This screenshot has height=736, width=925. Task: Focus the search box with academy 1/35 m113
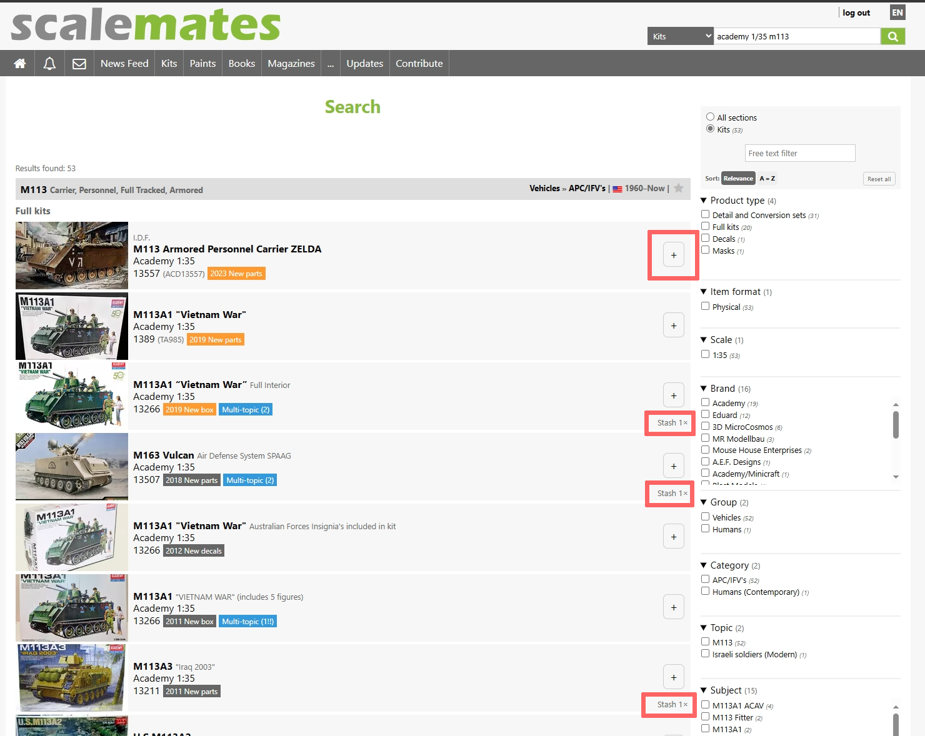coord(797,36)
